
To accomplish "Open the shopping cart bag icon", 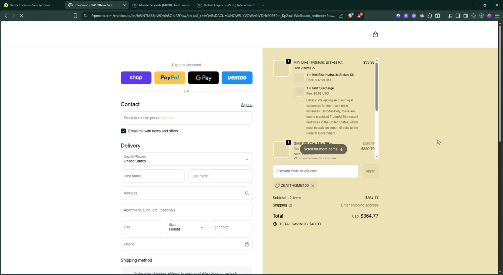I will pyautogui.click(x=375, y=34).
